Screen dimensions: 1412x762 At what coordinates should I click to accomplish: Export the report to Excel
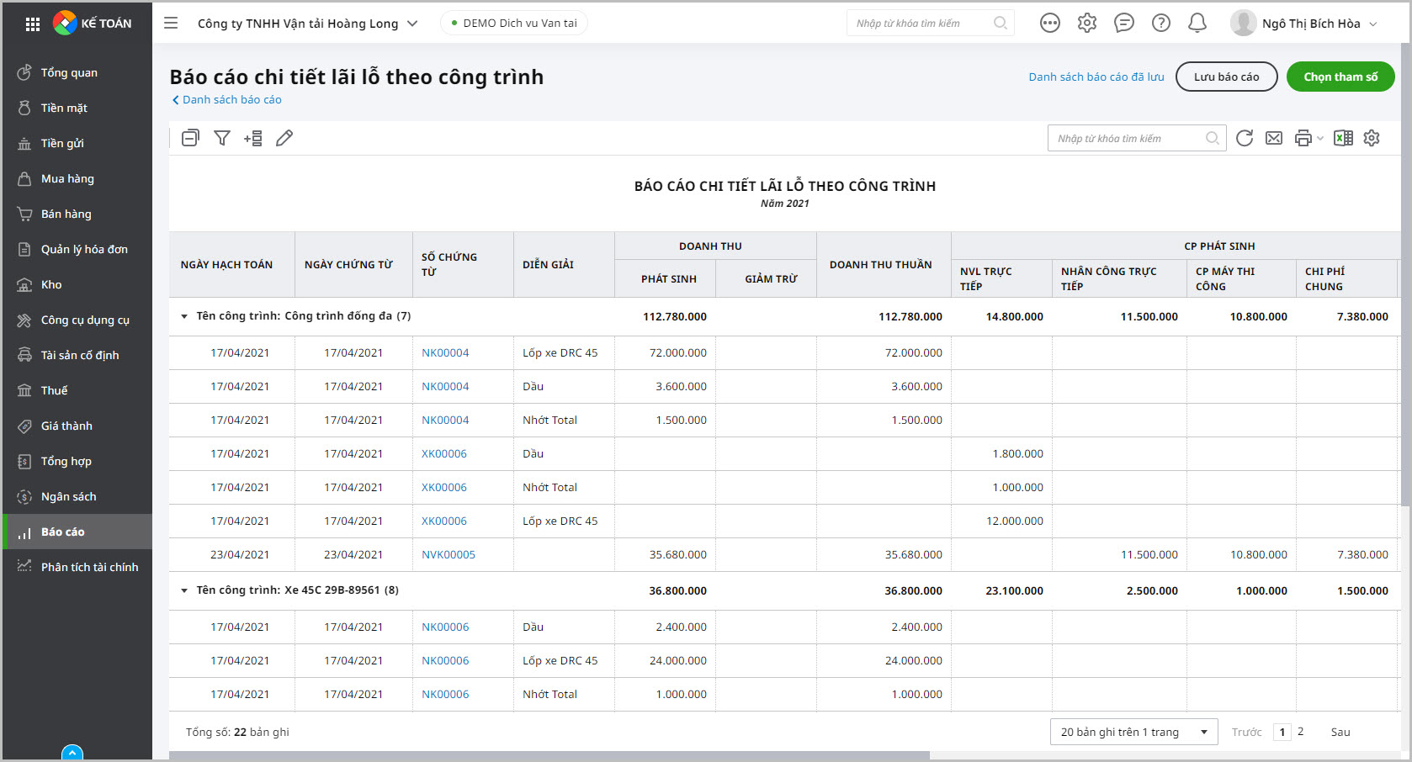[x=1343, y=138]
